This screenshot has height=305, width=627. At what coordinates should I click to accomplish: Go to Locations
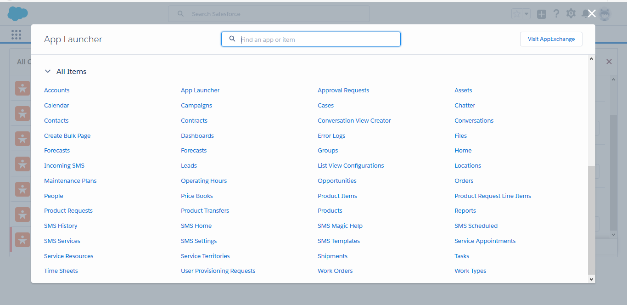coord(468,166)
